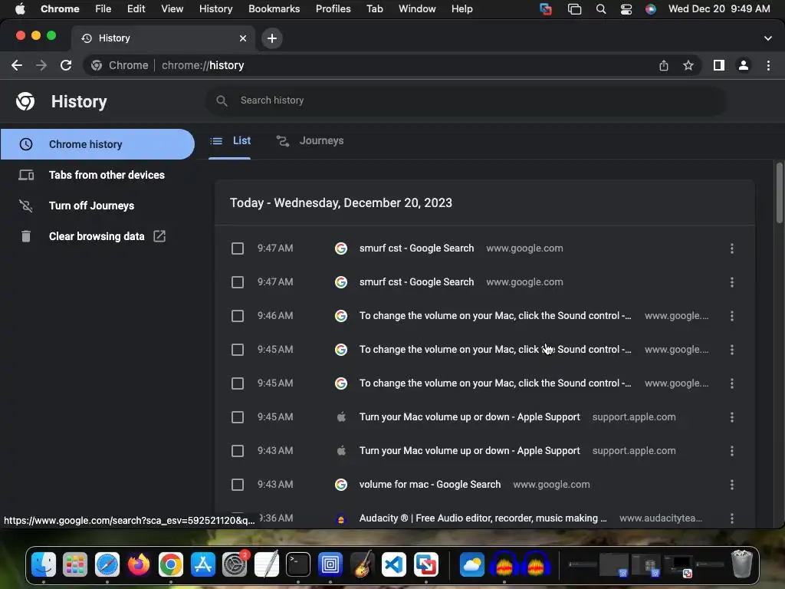Viewport: 785px width, 589px height.
Task: Open the View menu in menu bar
Action: pyautogui.click(x=172, y=9)
